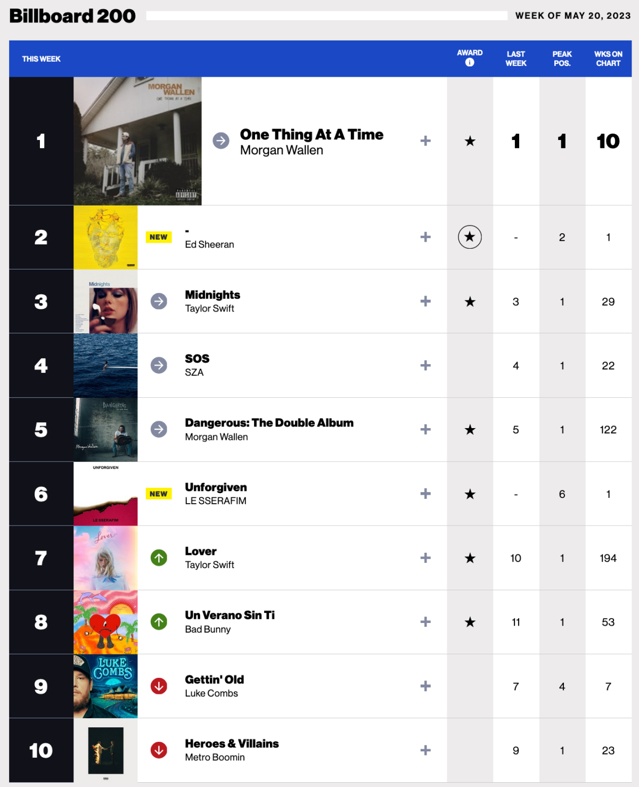Click the Award info icon in header
This screenshot has height=787, width=639.
pyautogui.click(x=470, y=62)
